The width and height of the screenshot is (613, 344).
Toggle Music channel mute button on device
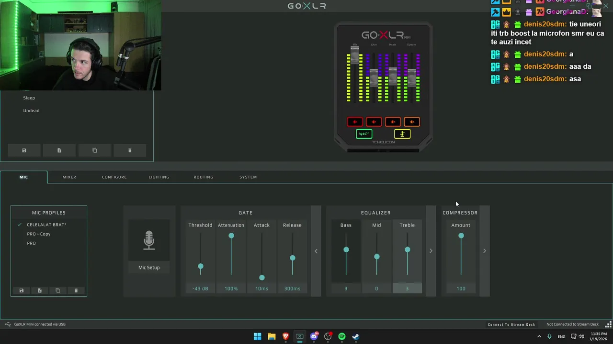point(393,122)
